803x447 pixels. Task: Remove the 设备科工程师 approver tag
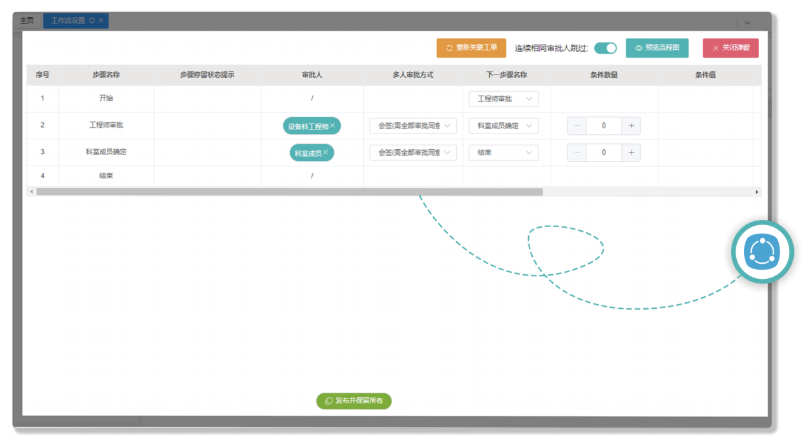(332, 126)
